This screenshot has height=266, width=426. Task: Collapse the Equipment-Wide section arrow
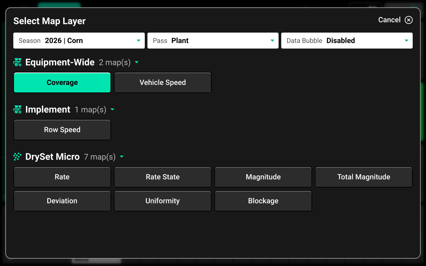coord(136,62)
